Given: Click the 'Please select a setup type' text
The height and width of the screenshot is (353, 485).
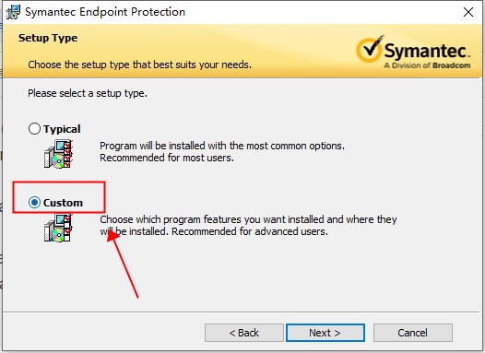Looking at the screenshot, I should tap(88, 93).
